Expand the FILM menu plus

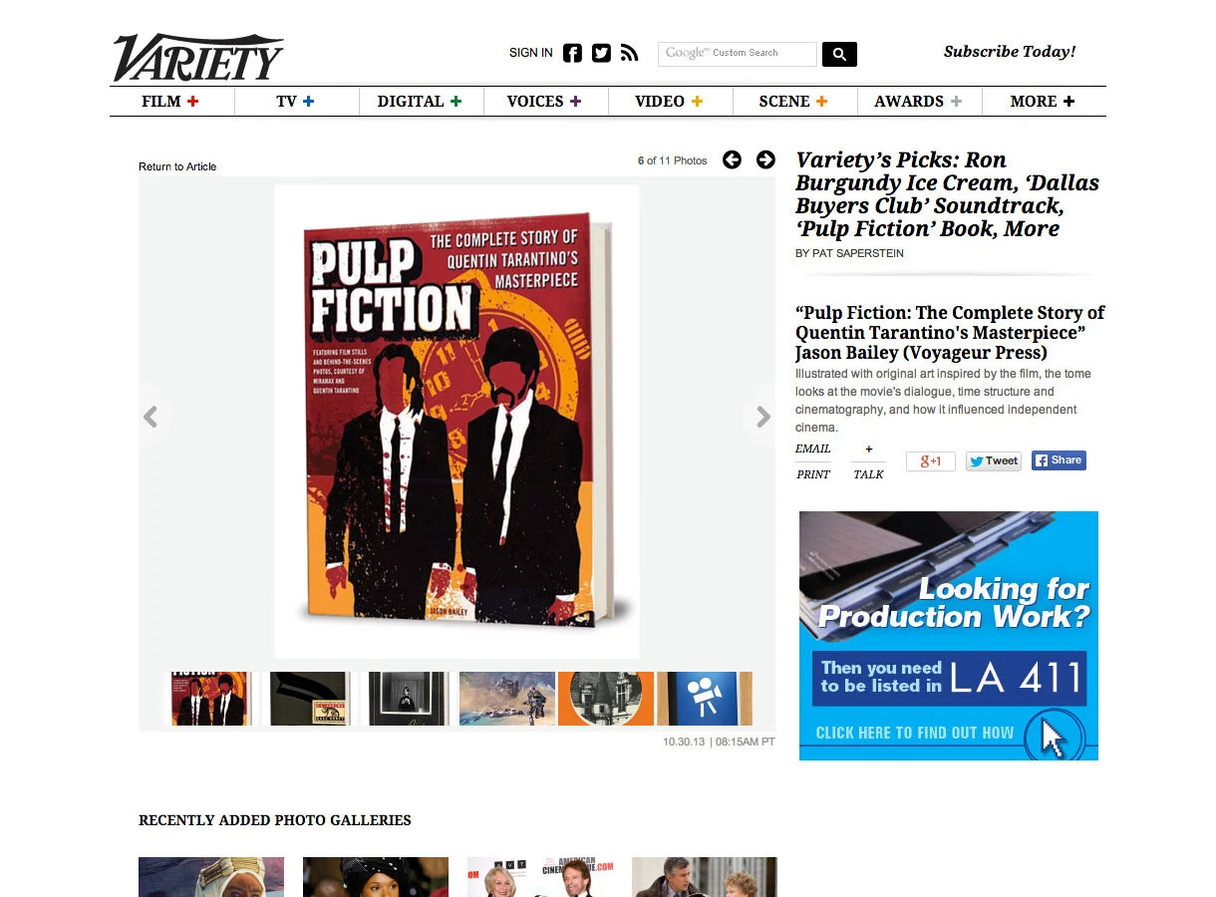point(192,102)
